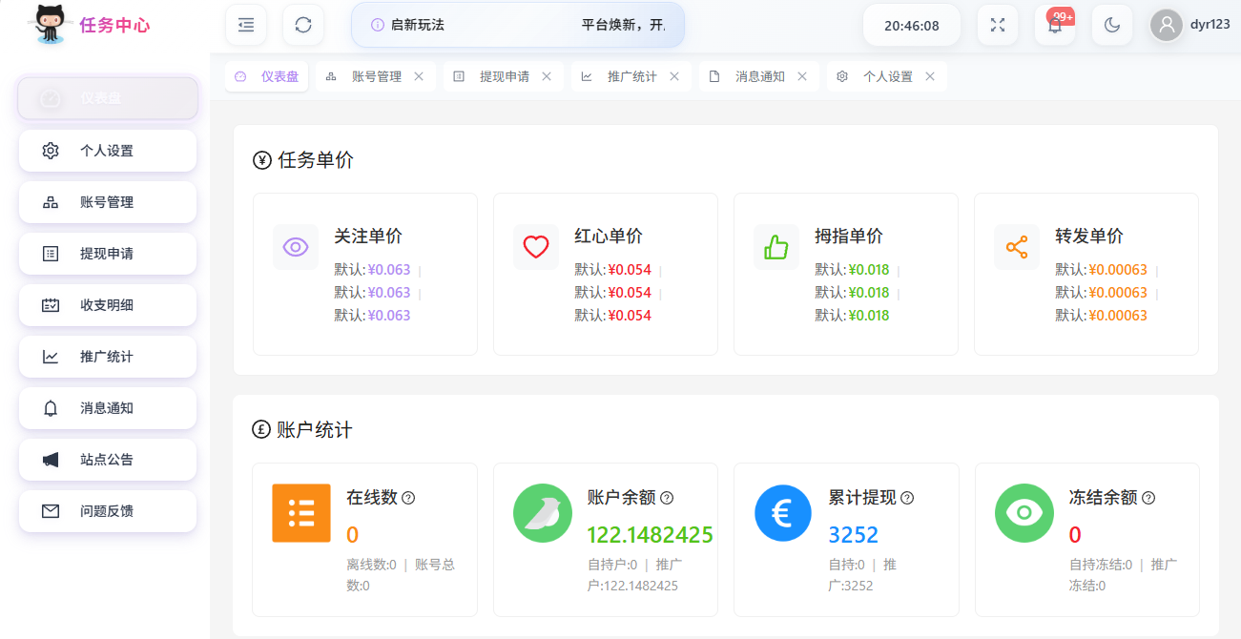The height and width of the screenshot is (639, 1241).
Task: Open the dyr123 user avatar menu
Action: point(1166,25)
